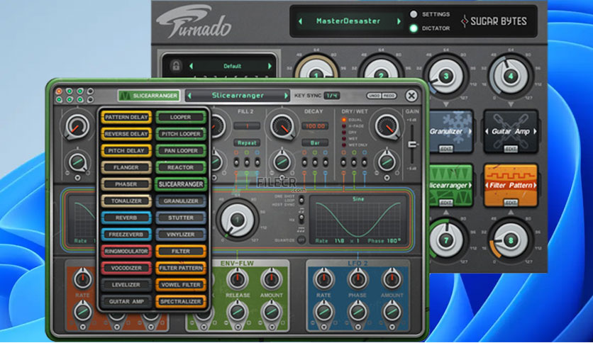Click the large Dry/Wet knob
Viewport: 593px width, 343px height.
[x=387, y=127]
